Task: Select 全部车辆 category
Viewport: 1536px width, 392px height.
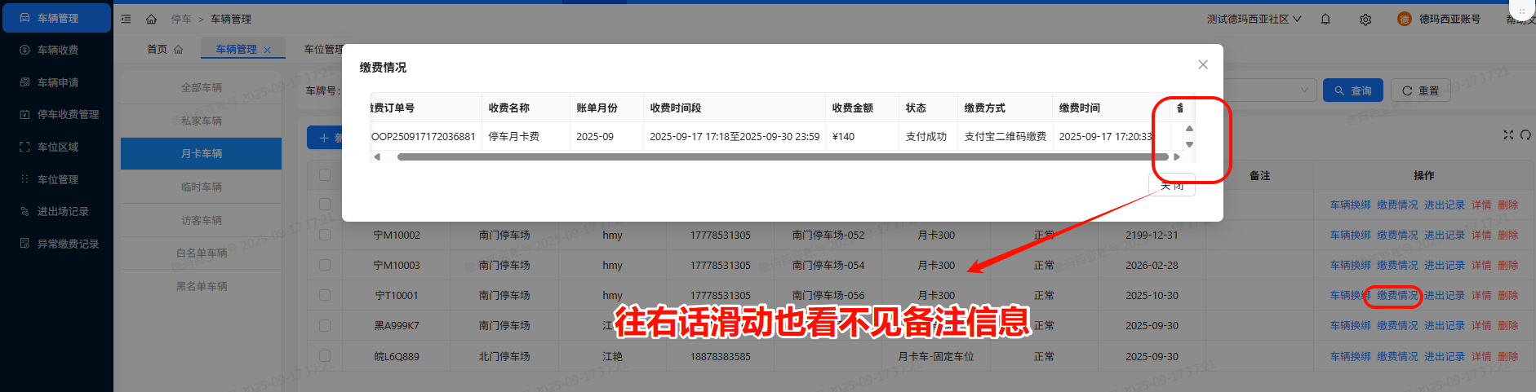Action: click(201, 87)
